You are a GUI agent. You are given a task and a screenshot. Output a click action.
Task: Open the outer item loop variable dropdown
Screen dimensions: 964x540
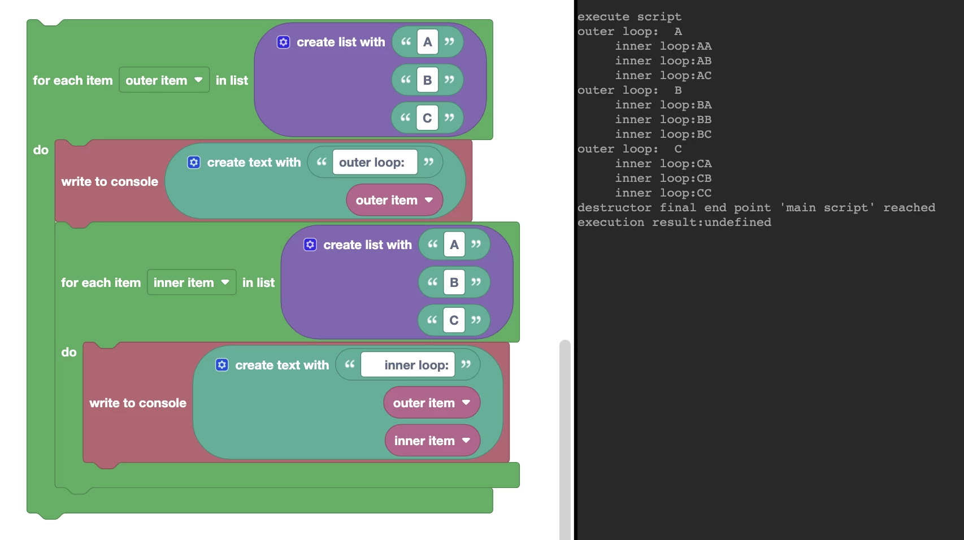coord(164,80)
